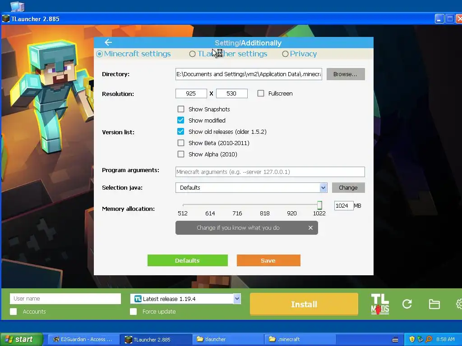
Task: Click the 614 memory slider label
Action: click(210, 213)
